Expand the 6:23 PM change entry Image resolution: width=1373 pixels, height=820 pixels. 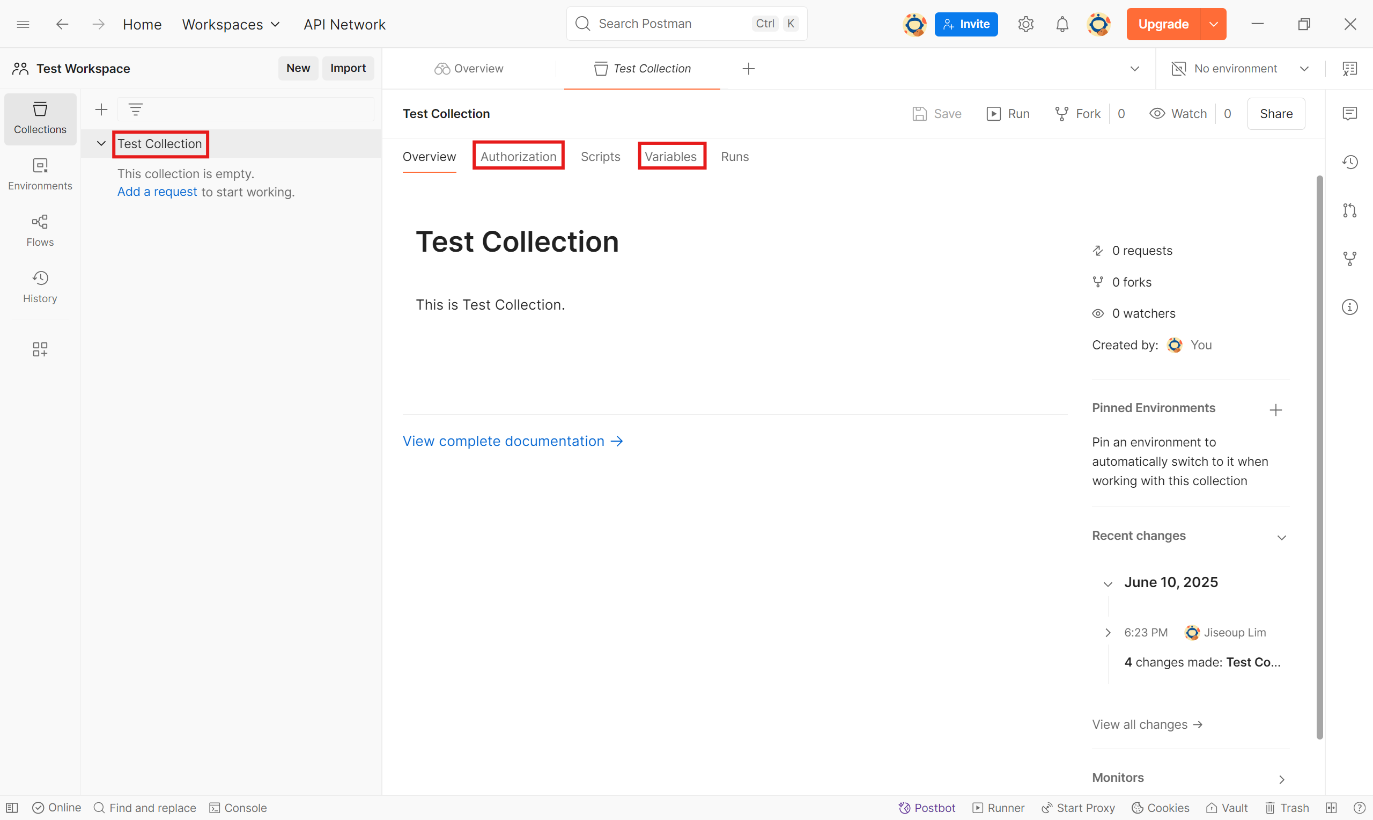pos(1108,632)
